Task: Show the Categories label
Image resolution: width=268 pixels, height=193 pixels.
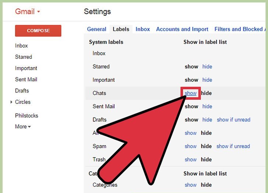Action: (191, 185)
